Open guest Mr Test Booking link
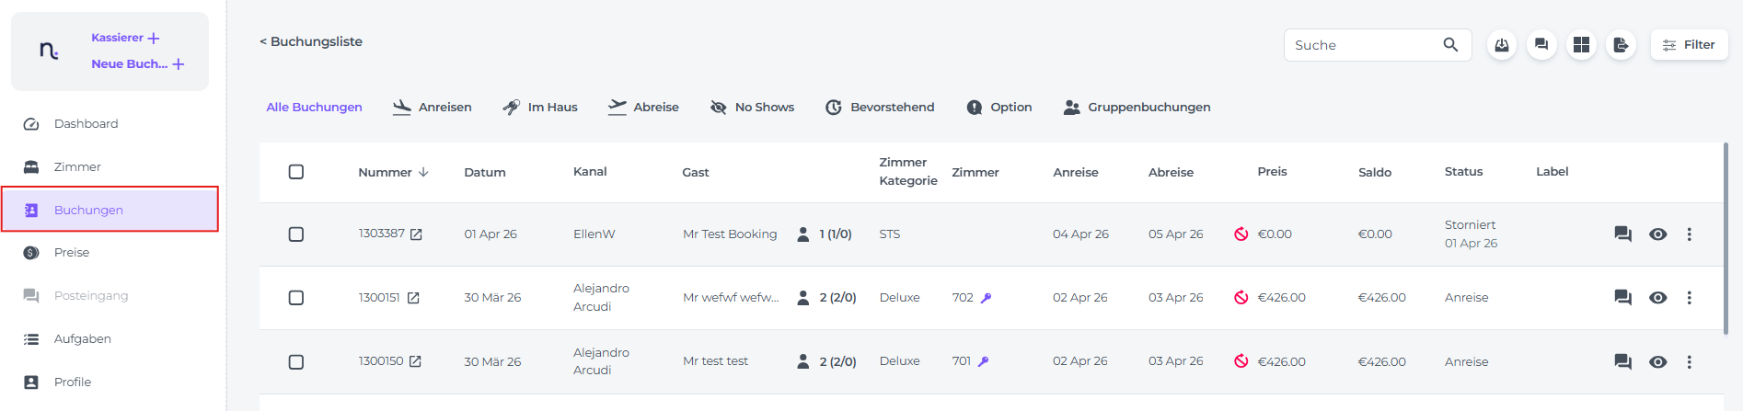 (730, 234)
